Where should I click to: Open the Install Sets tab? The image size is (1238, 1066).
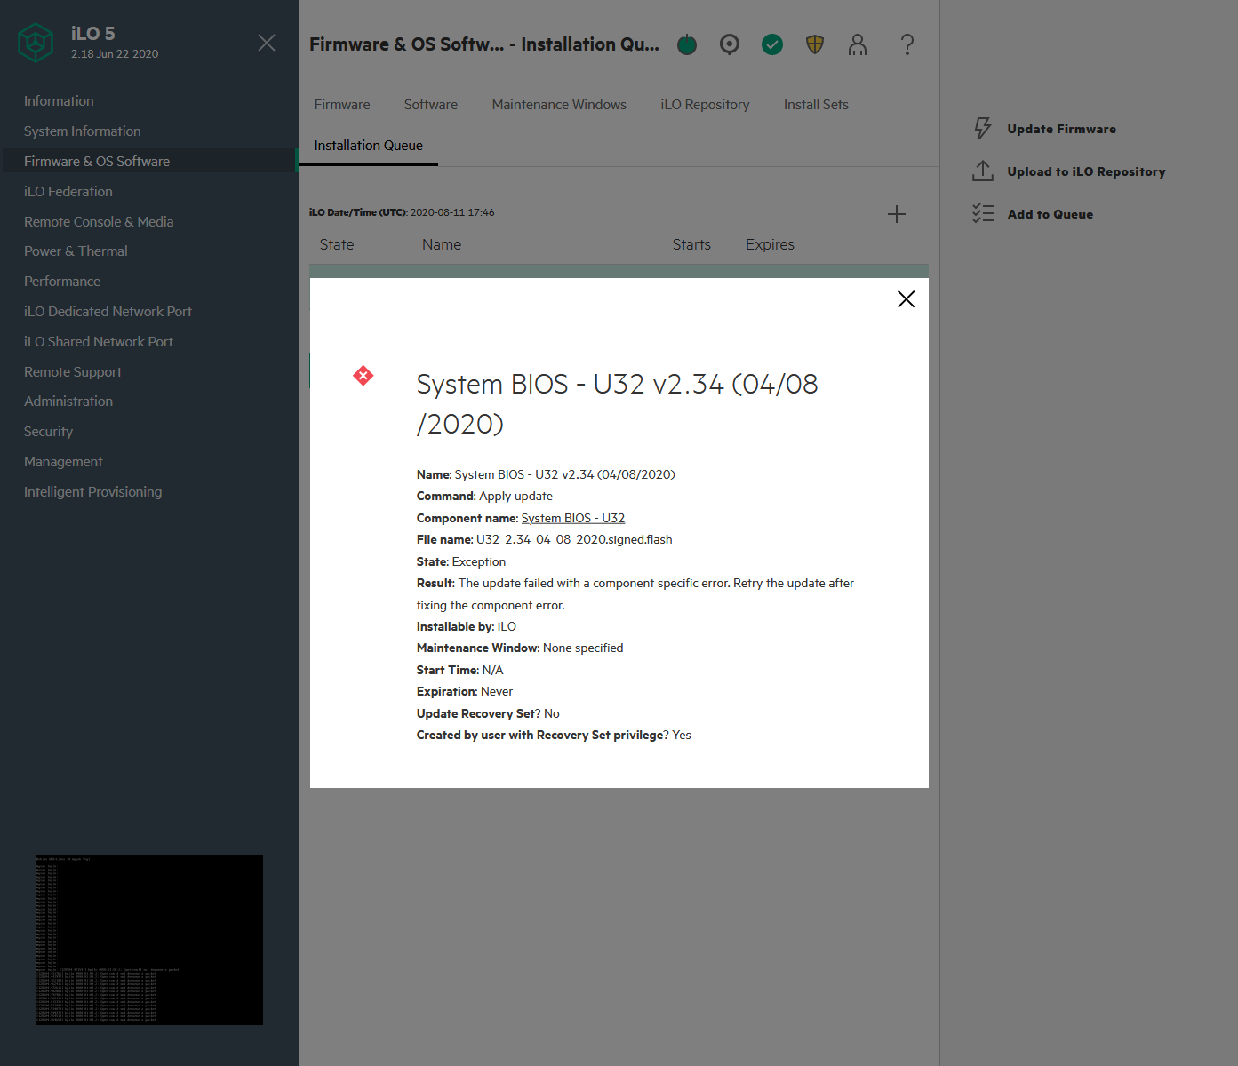pos(816,105)
